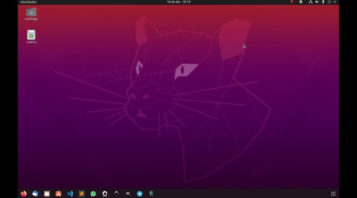Open the Files manager in dock
Screen dimensions: 357x198
47,194
